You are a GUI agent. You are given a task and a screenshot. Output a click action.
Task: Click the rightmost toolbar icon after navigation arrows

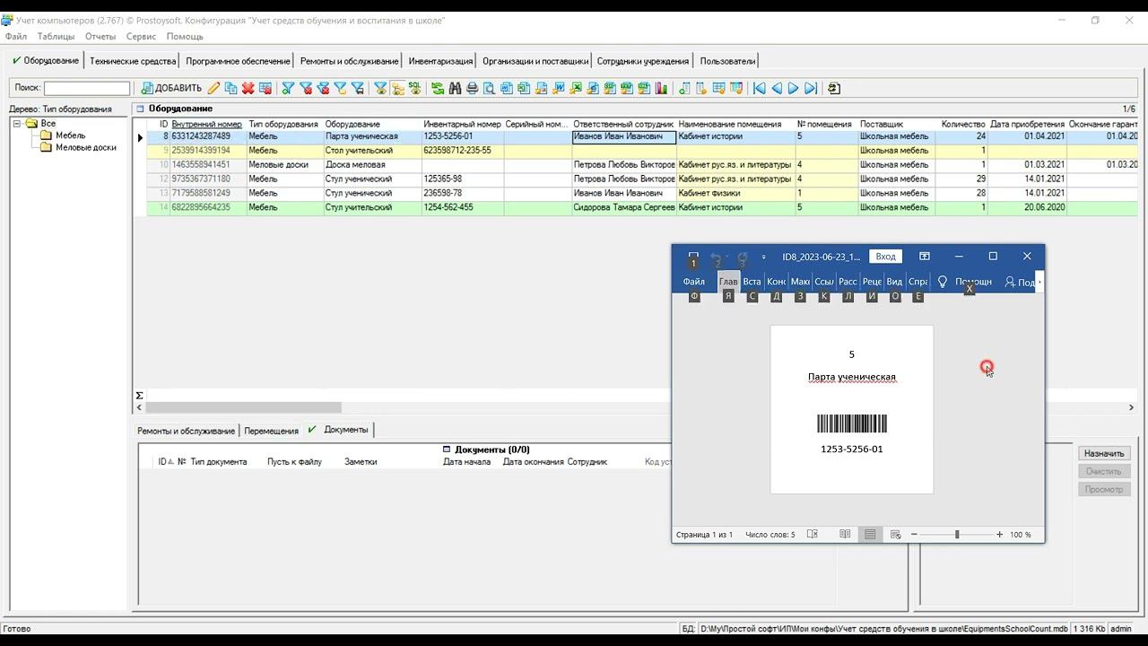pos(834,88)
